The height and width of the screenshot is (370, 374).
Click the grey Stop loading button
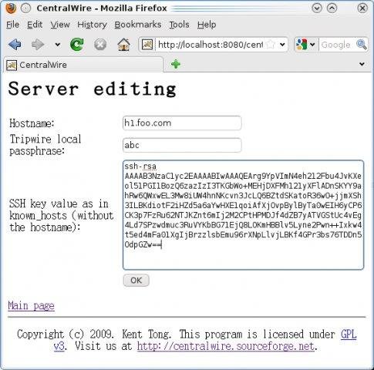[x=100, y=45]
